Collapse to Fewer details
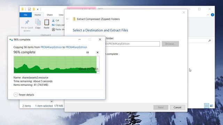223x125 pixels. pyautogui.click(x=24, y=95)
